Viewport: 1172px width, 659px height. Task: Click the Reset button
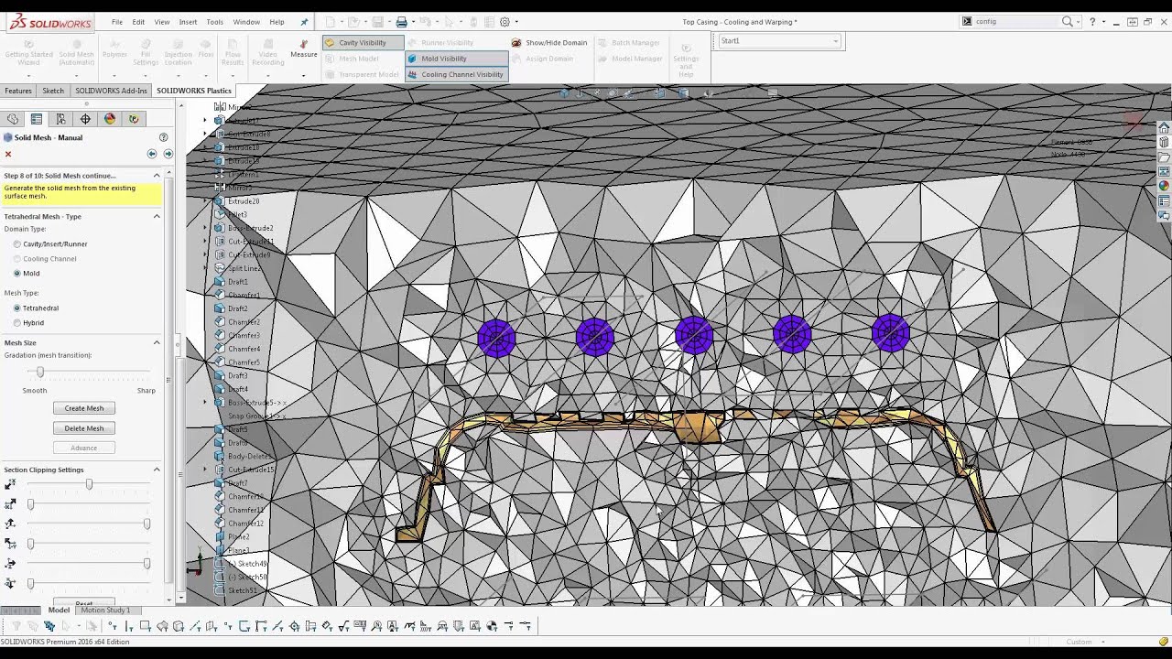pos(84,603)
